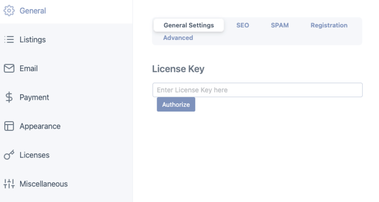The height and width of the screenshot is (202, 379).
Task: Click the gear icon beside General
Action: [x=9, y=11]
